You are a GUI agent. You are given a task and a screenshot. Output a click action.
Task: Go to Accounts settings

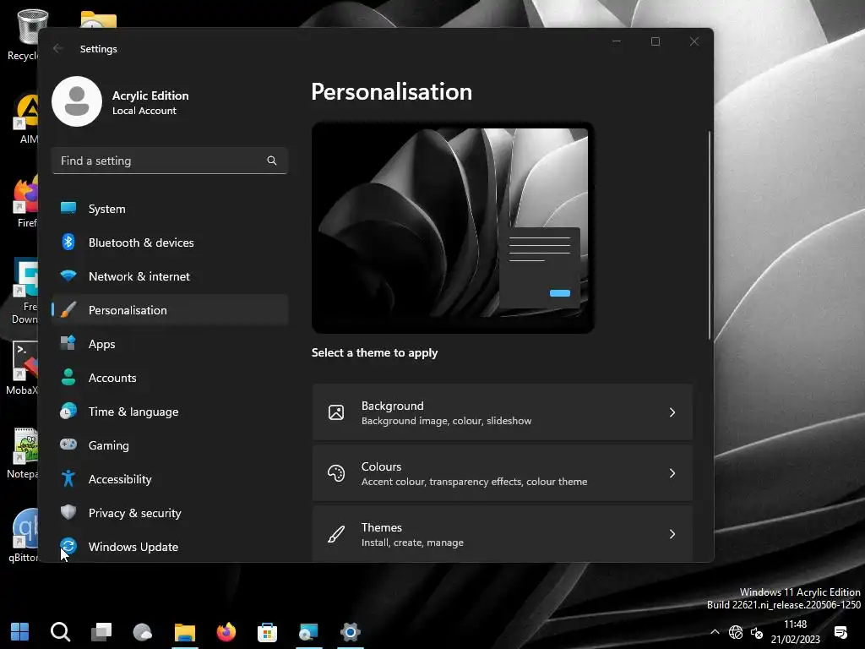coord(170,378)
